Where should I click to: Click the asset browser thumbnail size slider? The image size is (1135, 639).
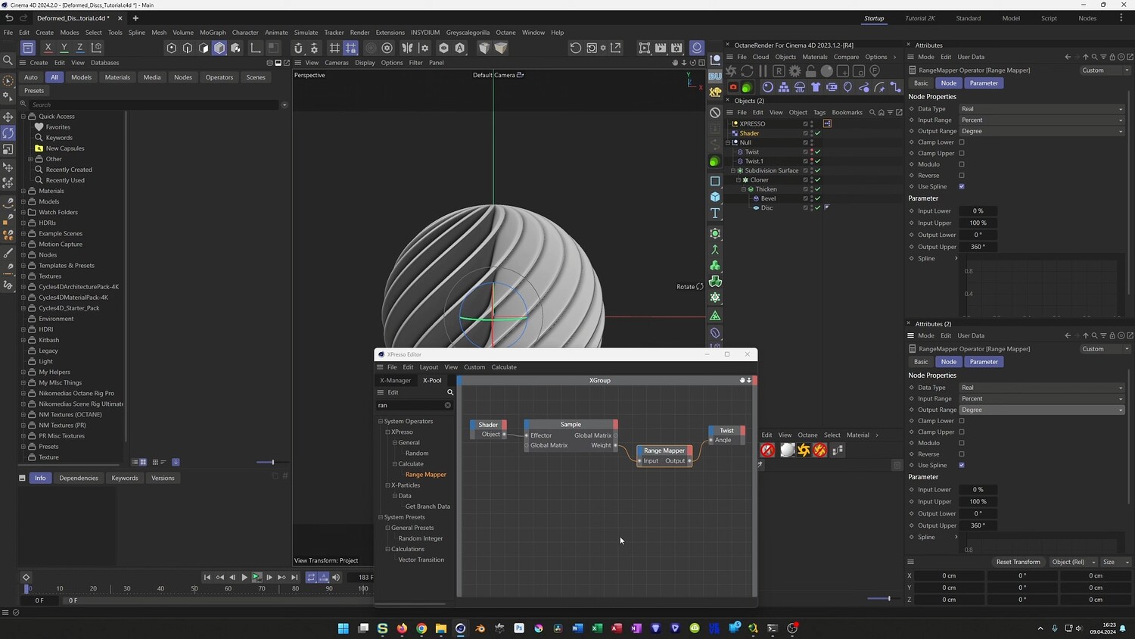[x=272, y=462]
